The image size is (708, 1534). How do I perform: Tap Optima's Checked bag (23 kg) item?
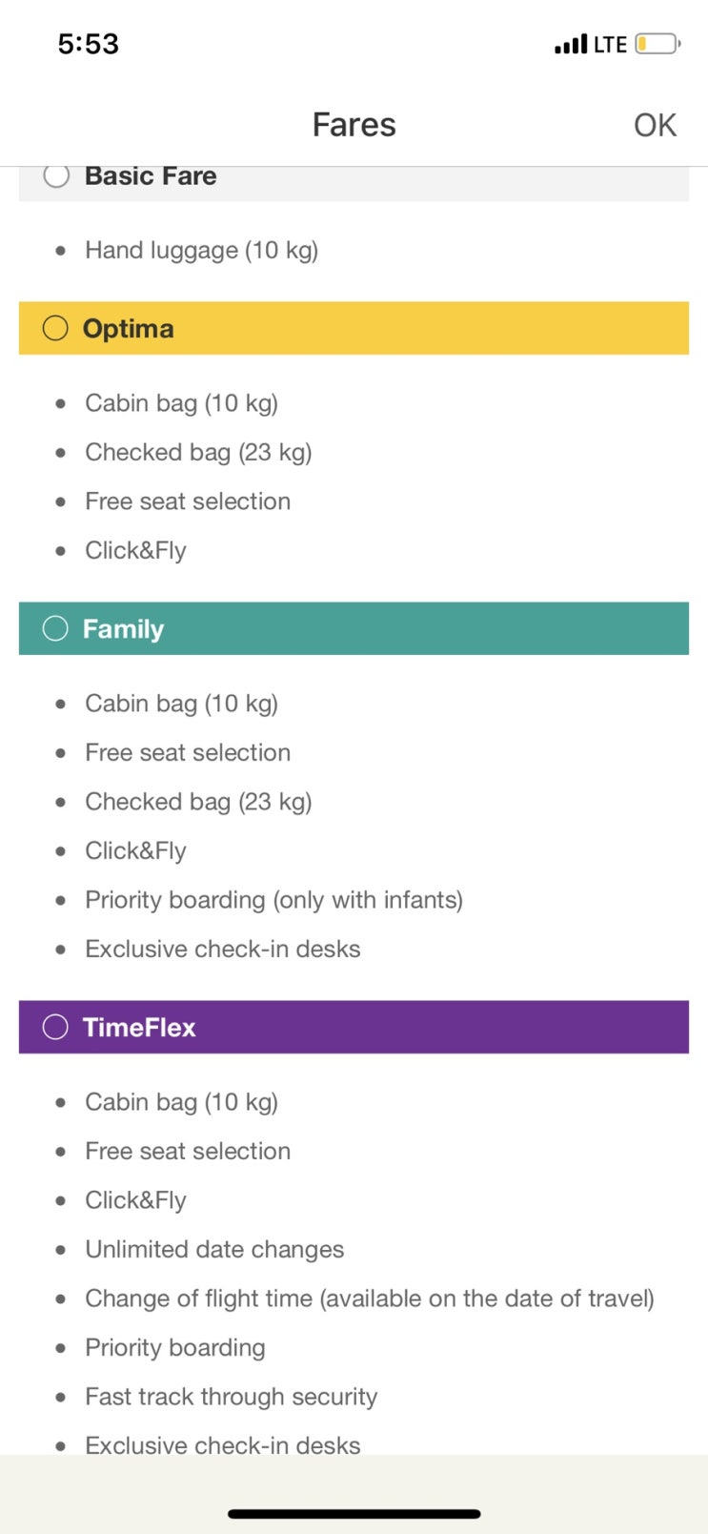(198, 452)
